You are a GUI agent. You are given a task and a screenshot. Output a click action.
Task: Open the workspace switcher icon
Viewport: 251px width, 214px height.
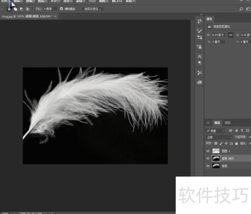pos(248,9)
